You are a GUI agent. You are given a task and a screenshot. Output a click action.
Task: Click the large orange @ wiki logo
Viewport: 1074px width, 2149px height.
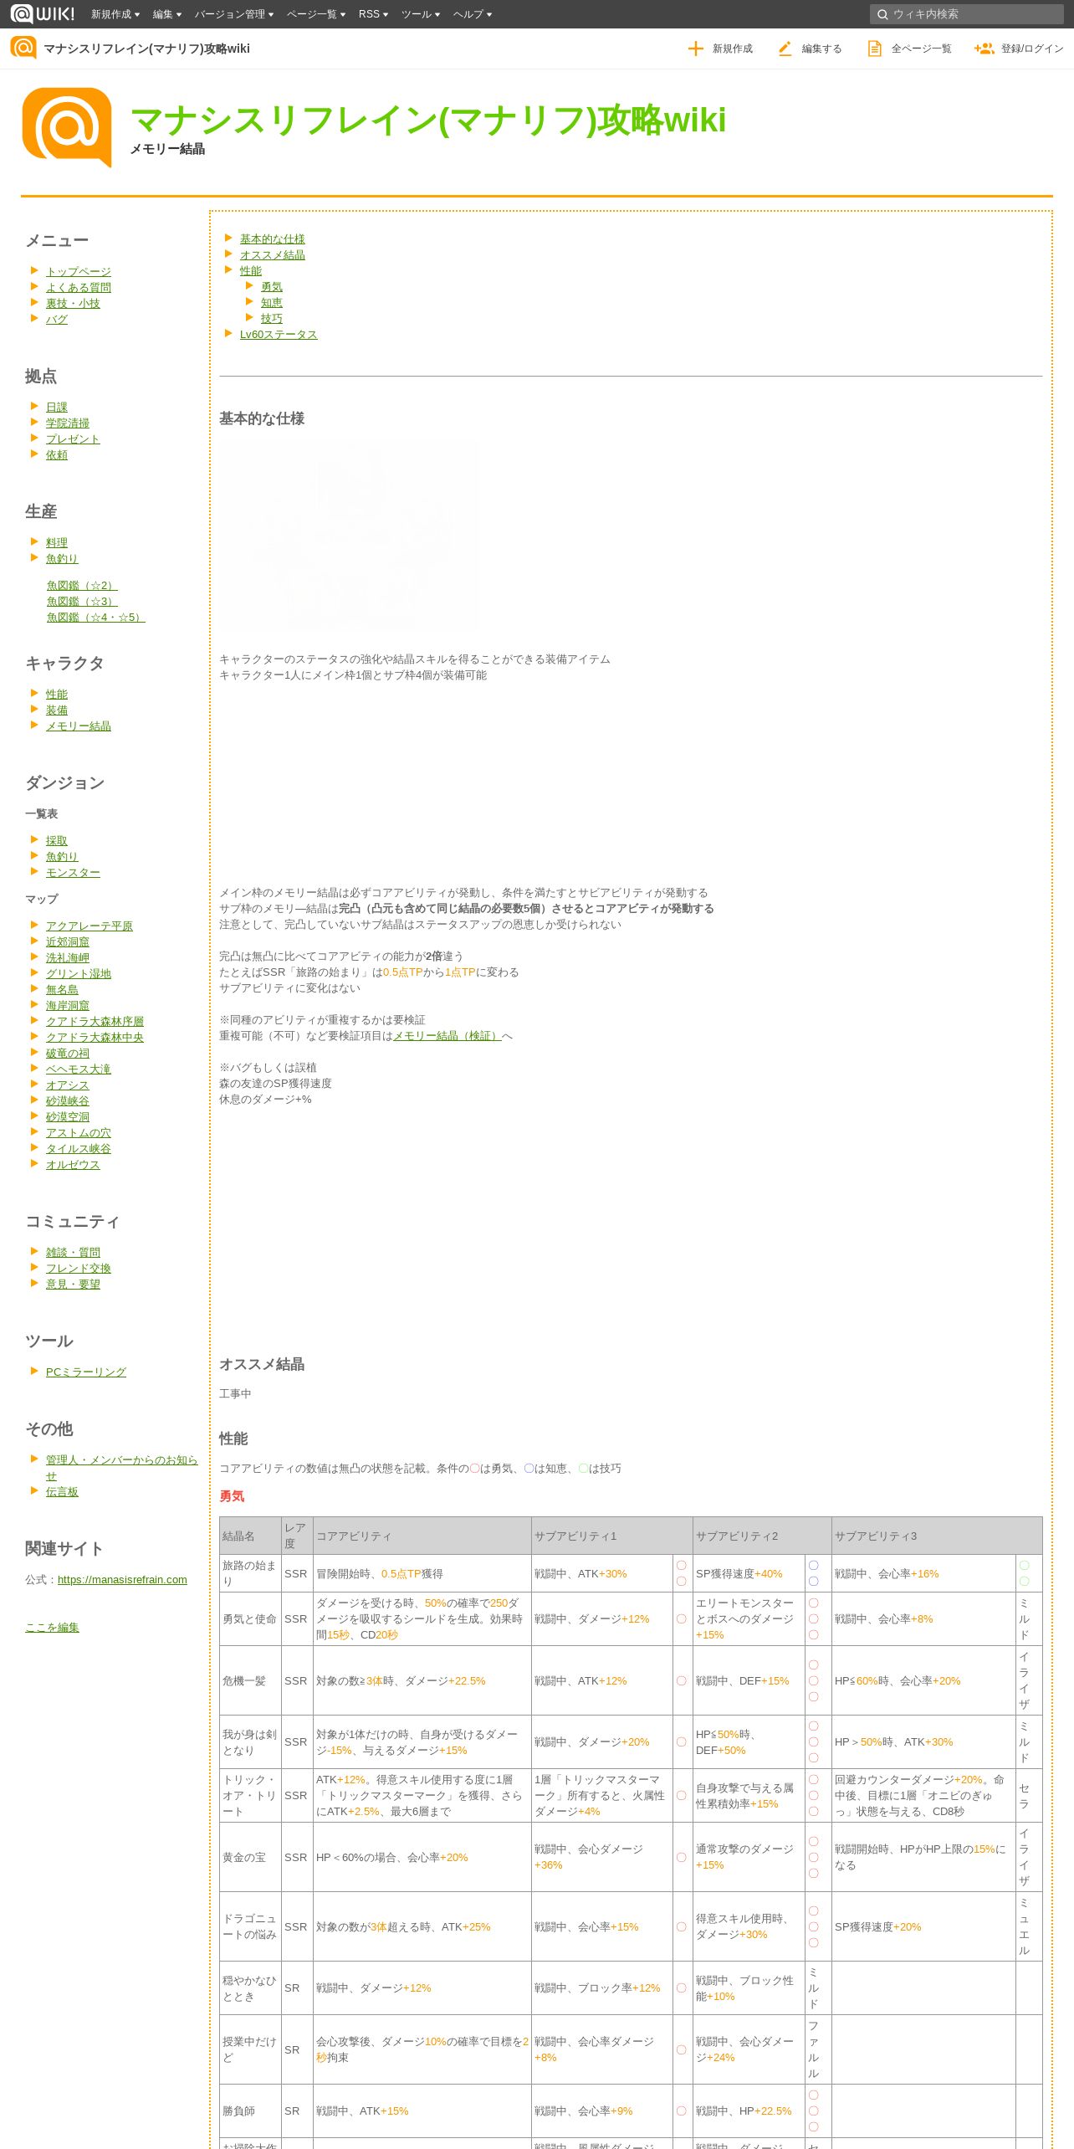coord(67,128)
